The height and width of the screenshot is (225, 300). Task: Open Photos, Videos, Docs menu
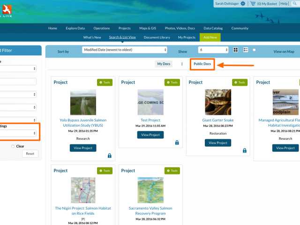[x=180, y=28]
